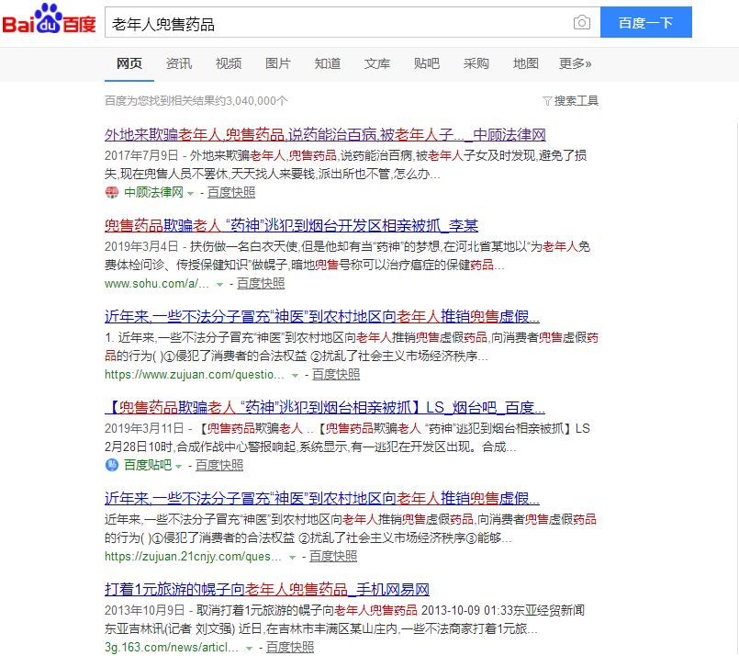Click the https://zujuan.21cnjy.com/ques... URL
The image size is (739, 656).
193,557
